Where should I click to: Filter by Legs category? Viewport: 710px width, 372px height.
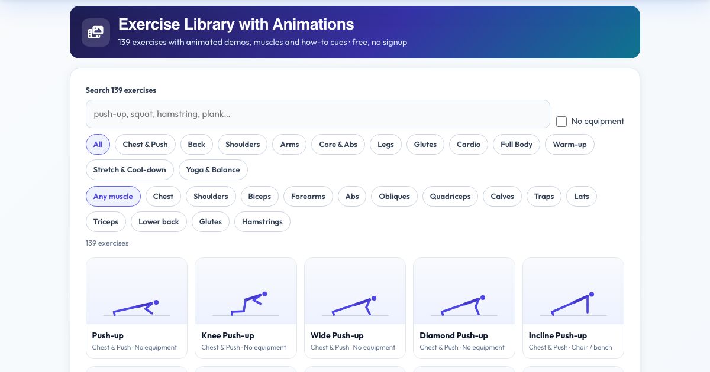(x=386, y=144)
